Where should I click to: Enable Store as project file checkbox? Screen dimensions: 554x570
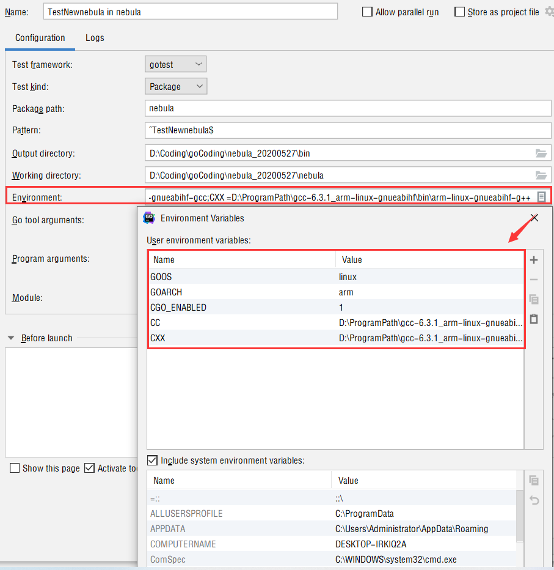coord(459,12)
